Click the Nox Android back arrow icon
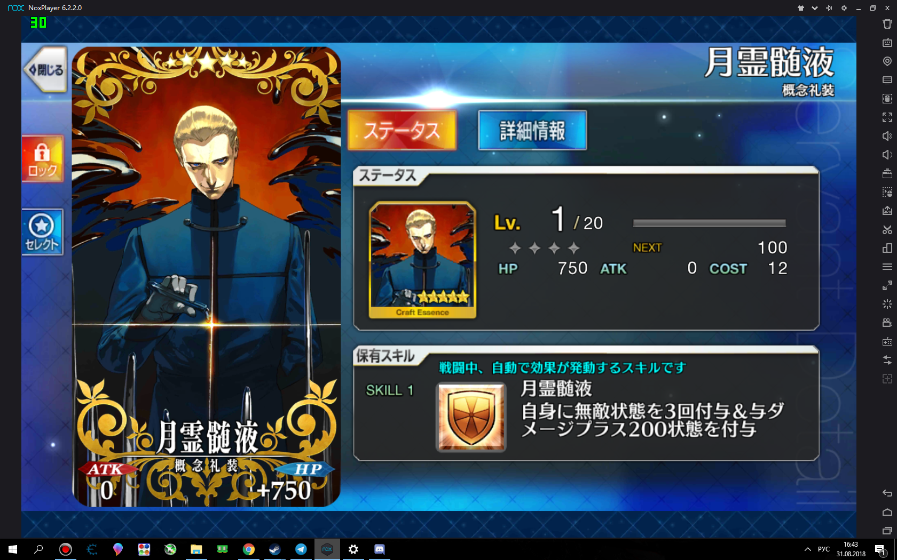 tap(887, 493)
